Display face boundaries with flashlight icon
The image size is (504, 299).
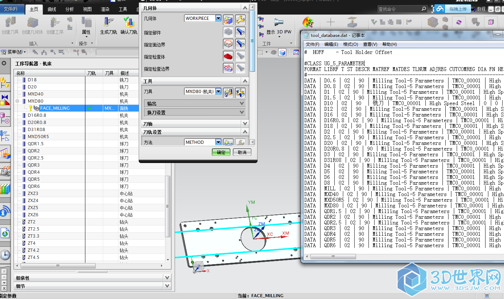240,44
